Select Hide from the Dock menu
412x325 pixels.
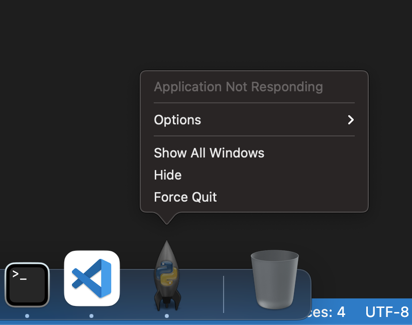167,175
